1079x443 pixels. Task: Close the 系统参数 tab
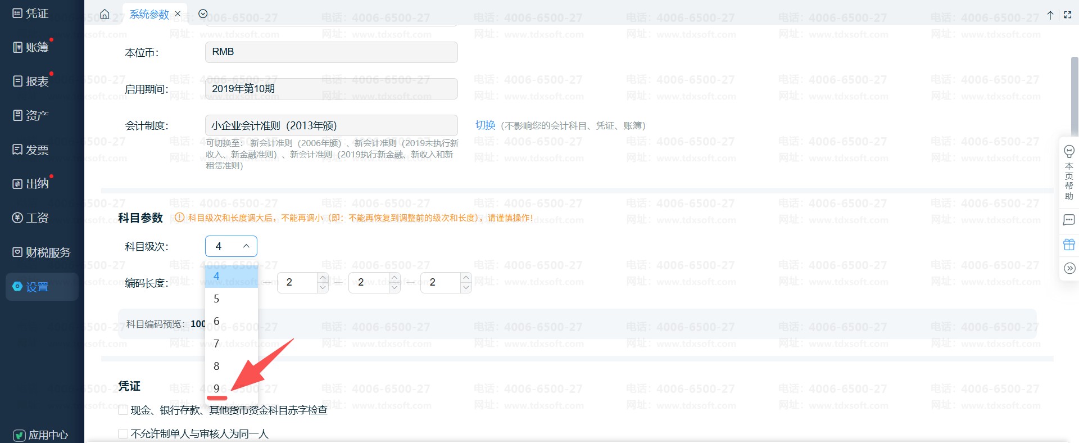(178, 14)
